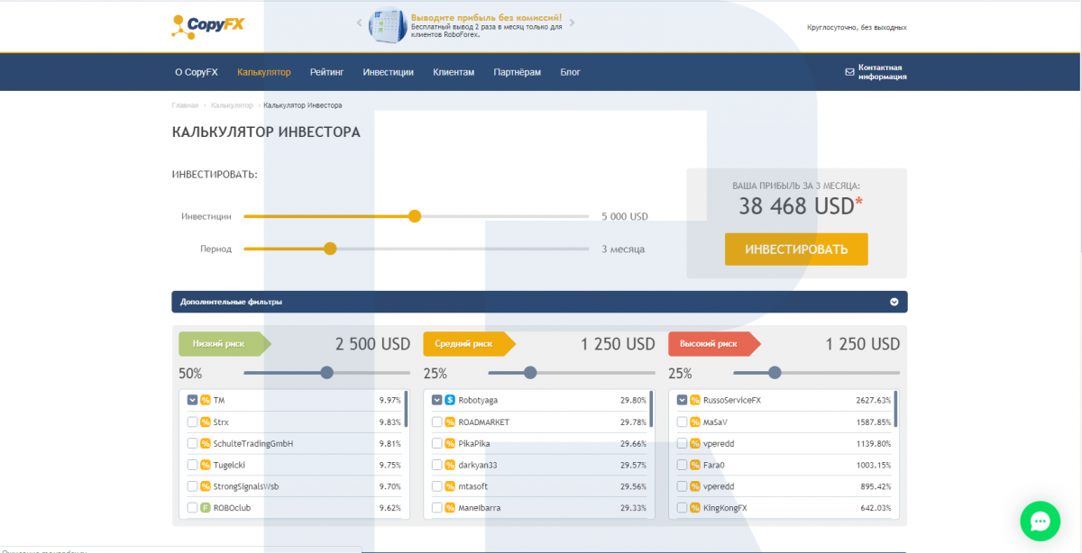This screenshot has height=553, width=1082.
Task: Uncheck the Robotyaga trader checkbox
Action: coord(436,400)
